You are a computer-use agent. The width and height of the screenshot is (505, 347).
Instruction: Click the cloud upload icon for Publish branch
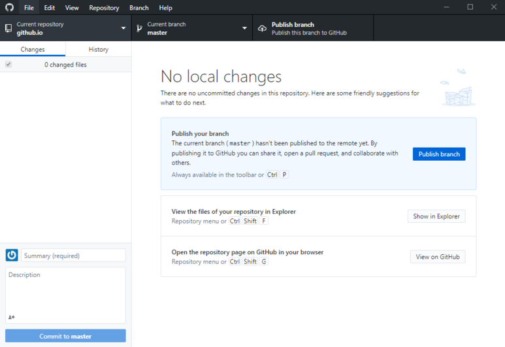click(x=262, y=28)
